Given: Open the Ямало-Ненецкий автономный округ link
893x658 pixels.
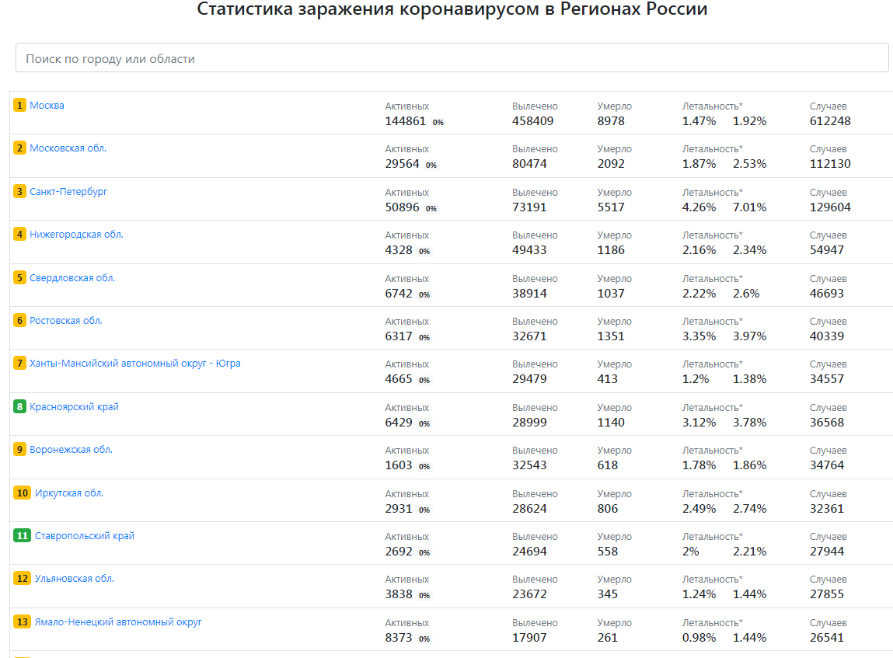Looking at the screenshot, I should [x=118, y=622].
